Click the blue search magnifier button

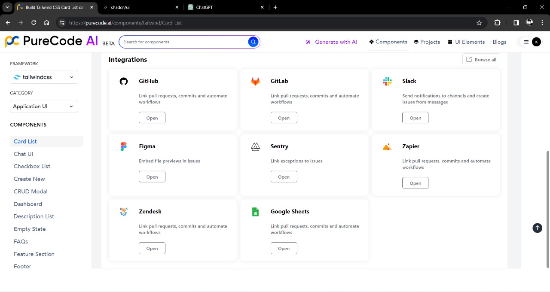[253, 42]
